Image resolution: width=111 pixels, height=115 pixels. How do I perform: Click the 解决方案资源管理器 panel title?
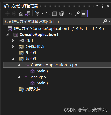[21, 6]
